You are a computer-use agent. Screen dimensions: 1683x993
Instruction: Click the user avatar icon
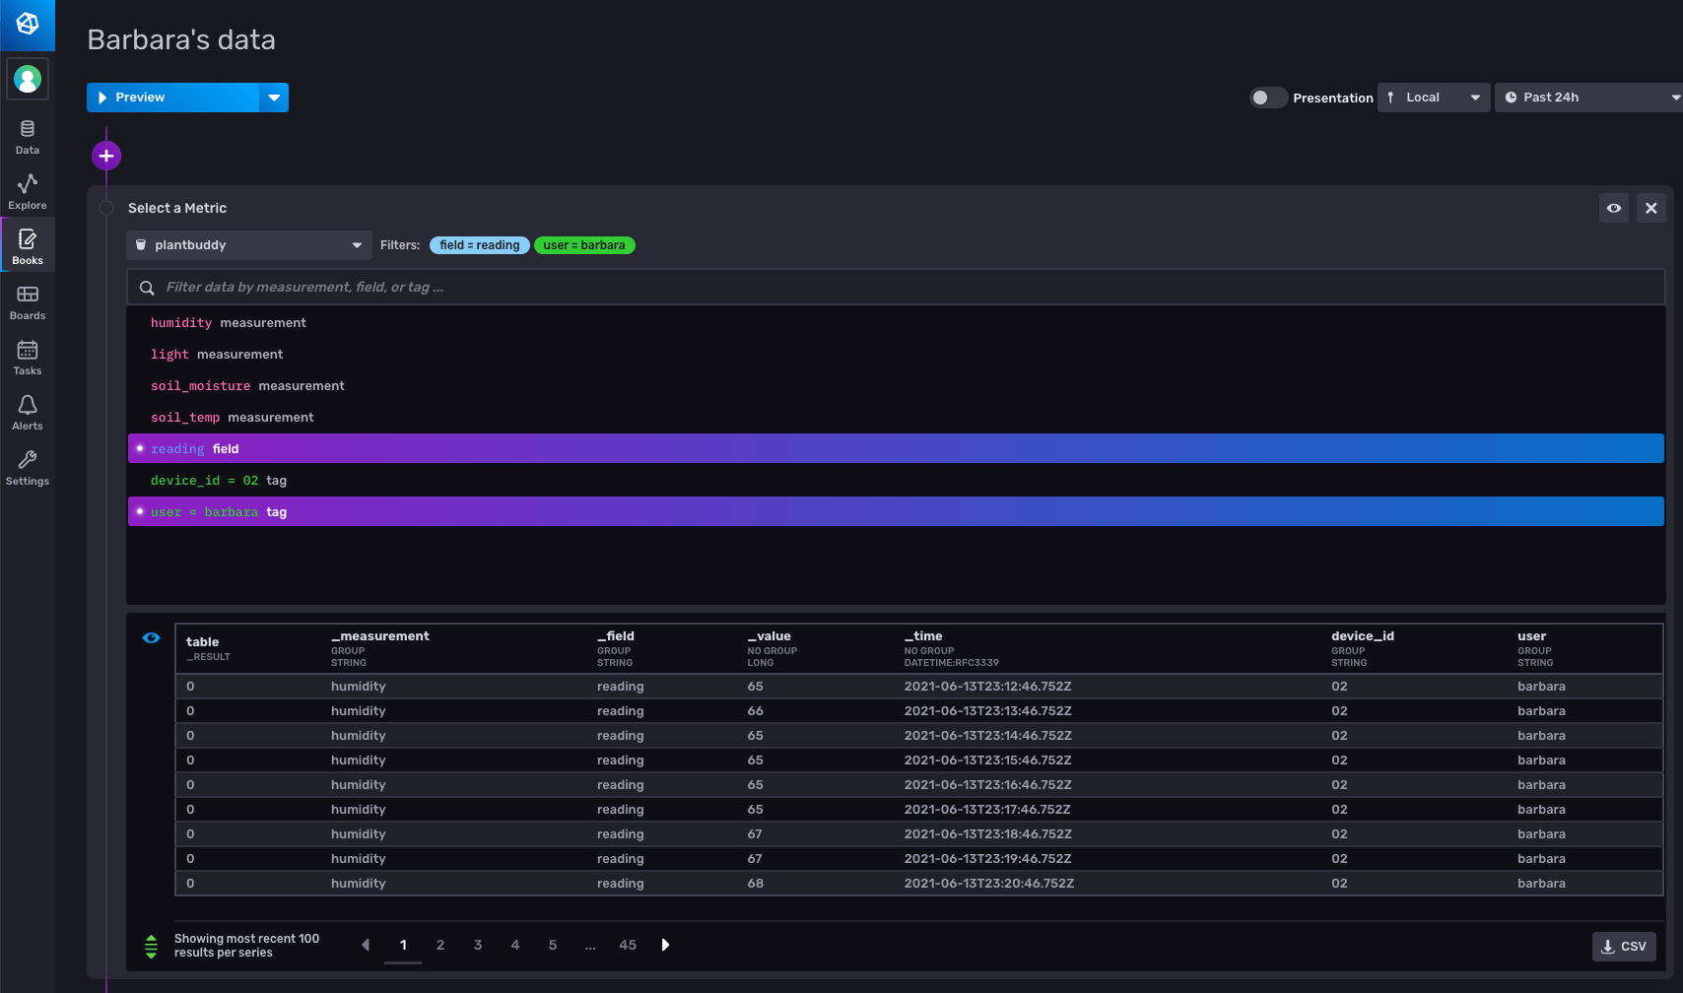coord(28,79)
